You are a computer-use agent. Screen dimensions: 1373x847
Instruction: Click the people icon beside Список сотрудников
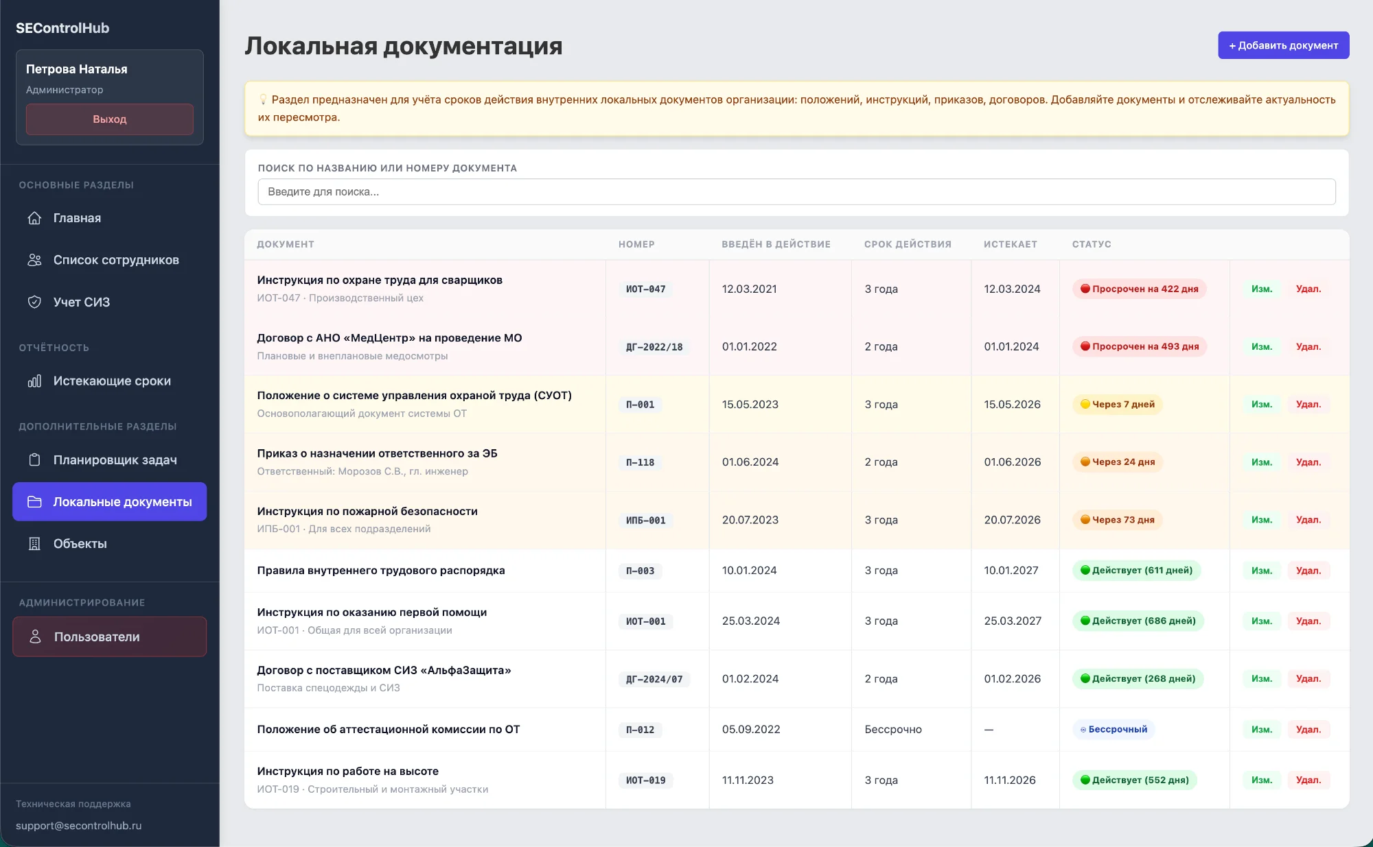34,260
